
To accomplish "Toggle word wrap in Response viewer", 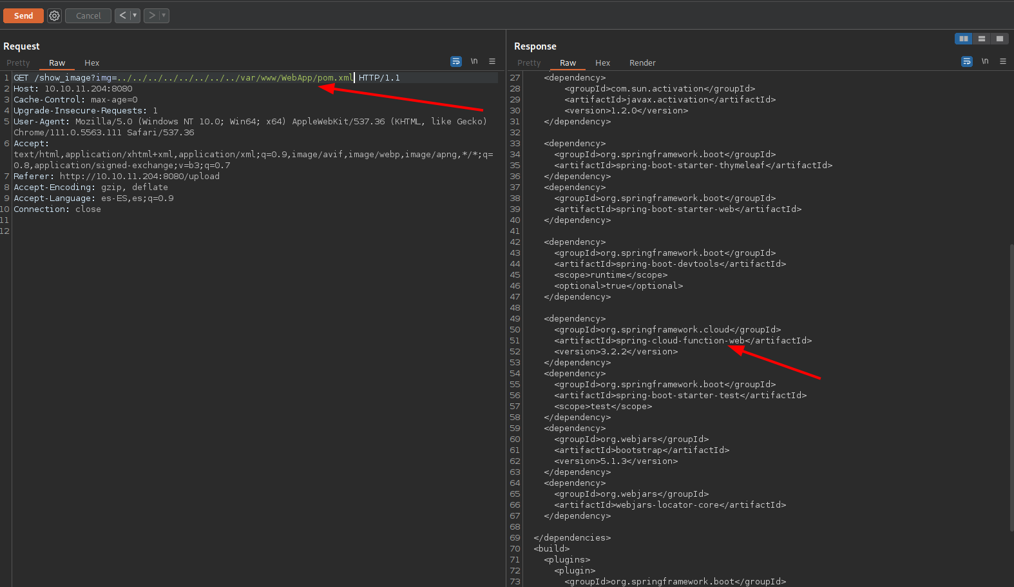I will pos(967,61).
